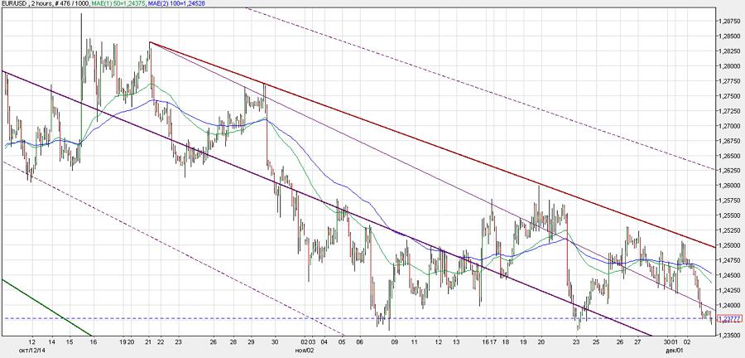Click the day 29 time-axis label

pyautogui.click(x=252, y=341)
